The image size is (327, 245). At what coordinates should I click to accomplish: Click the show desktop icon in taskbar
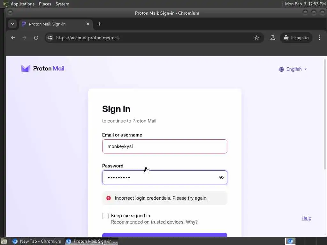tap(4, 241)
